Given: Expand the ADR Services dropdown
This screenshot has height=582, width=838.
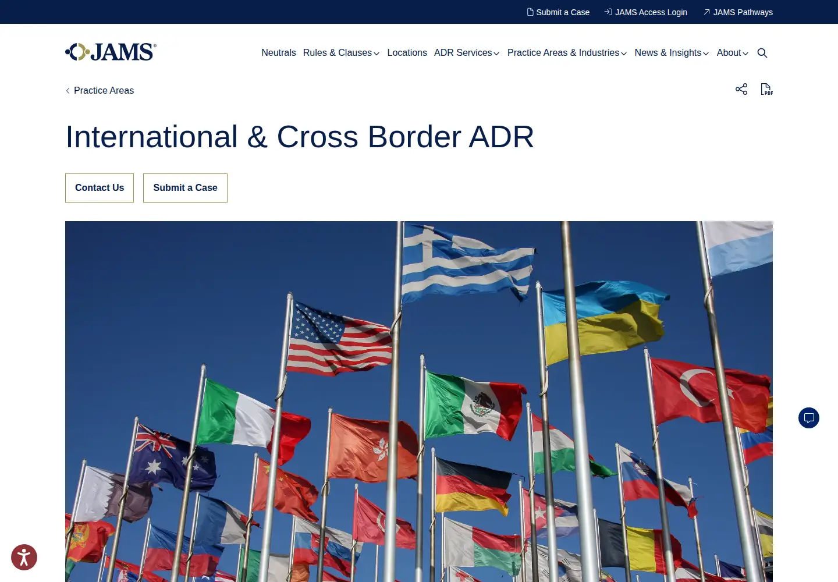Looking at the screenshot, I should [467, 53].
